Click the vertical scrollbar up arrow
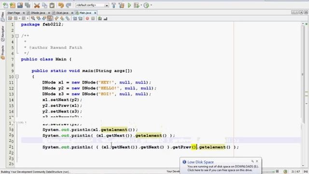This screenshot has width=309, height=174. [x=303, y=24]
